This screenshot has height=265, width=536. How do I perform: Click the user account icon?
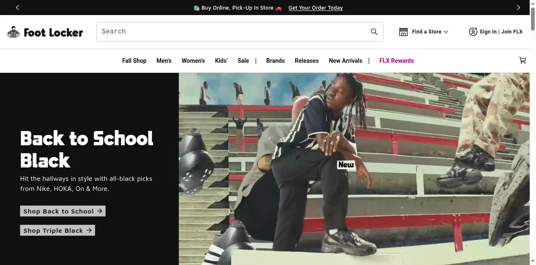(473, 32)
